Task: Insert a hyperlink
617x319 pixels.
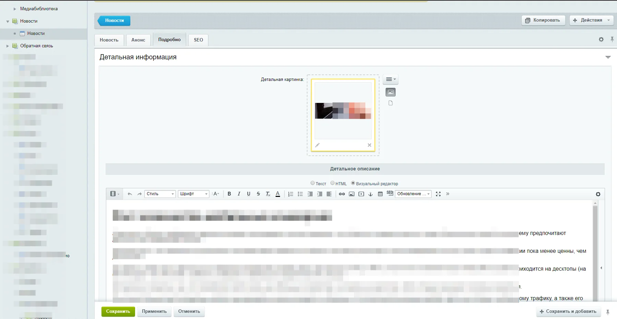Action: point(342,194)
